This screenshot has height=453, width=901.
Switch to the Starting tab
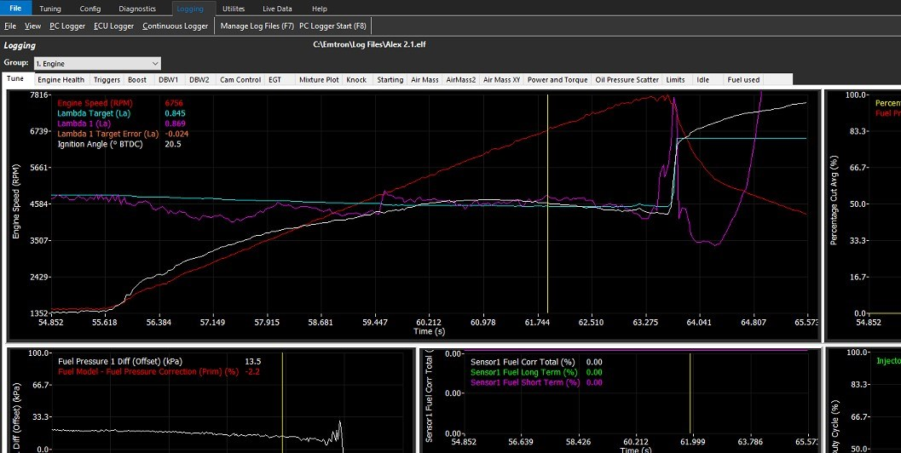point(390,80)
